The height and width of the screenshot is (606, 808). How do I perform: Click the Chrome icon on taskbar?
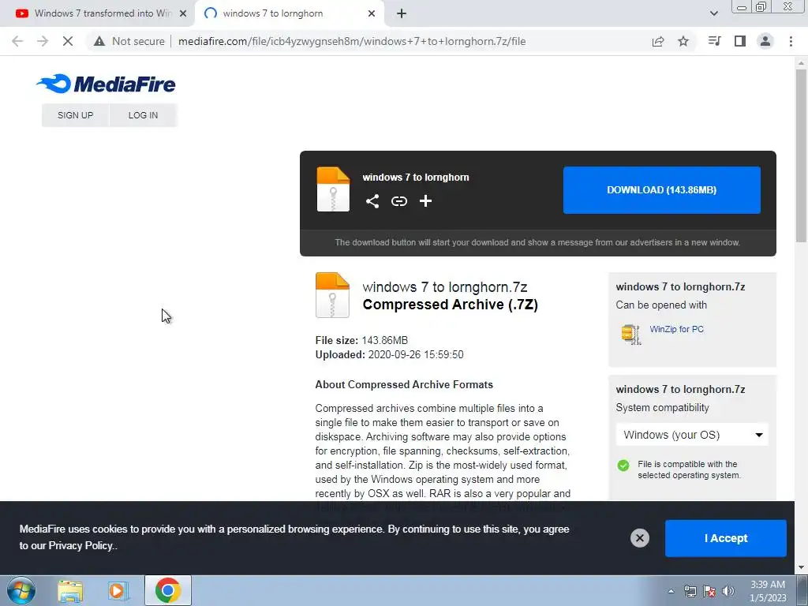[x=167, y=590]
